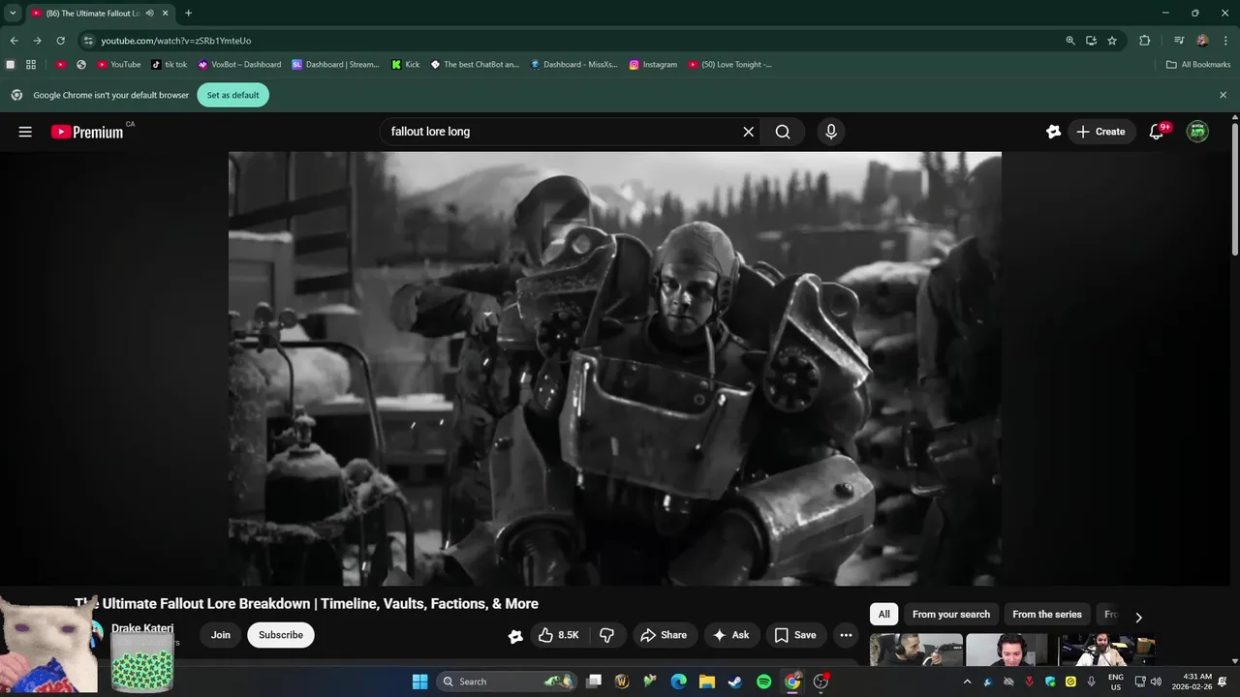This screenshot has height=697, width=1240.
Task: Open the Chrome apps grid shortcut
Action: pyautogui.click(x=31, y=65)
